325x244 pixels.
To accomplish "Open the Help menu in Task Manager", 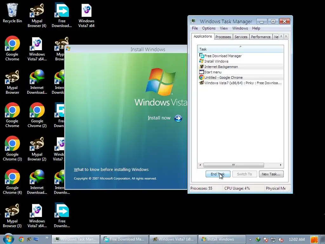I will point(256,28).
